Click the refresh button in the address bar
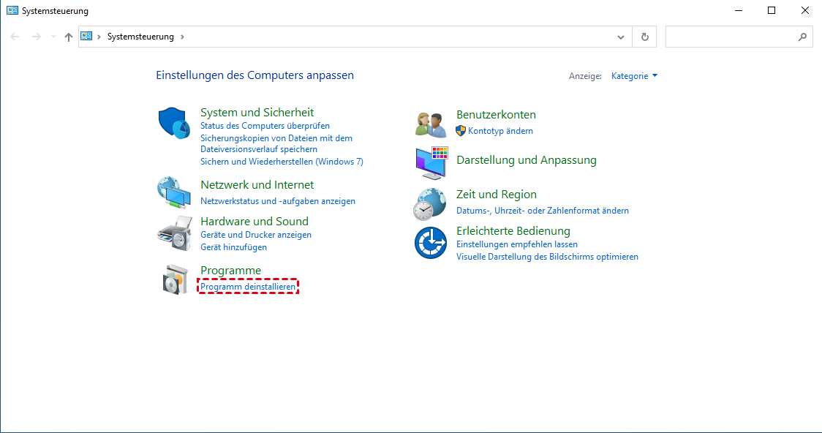822x433 pixels. (645, 37)
